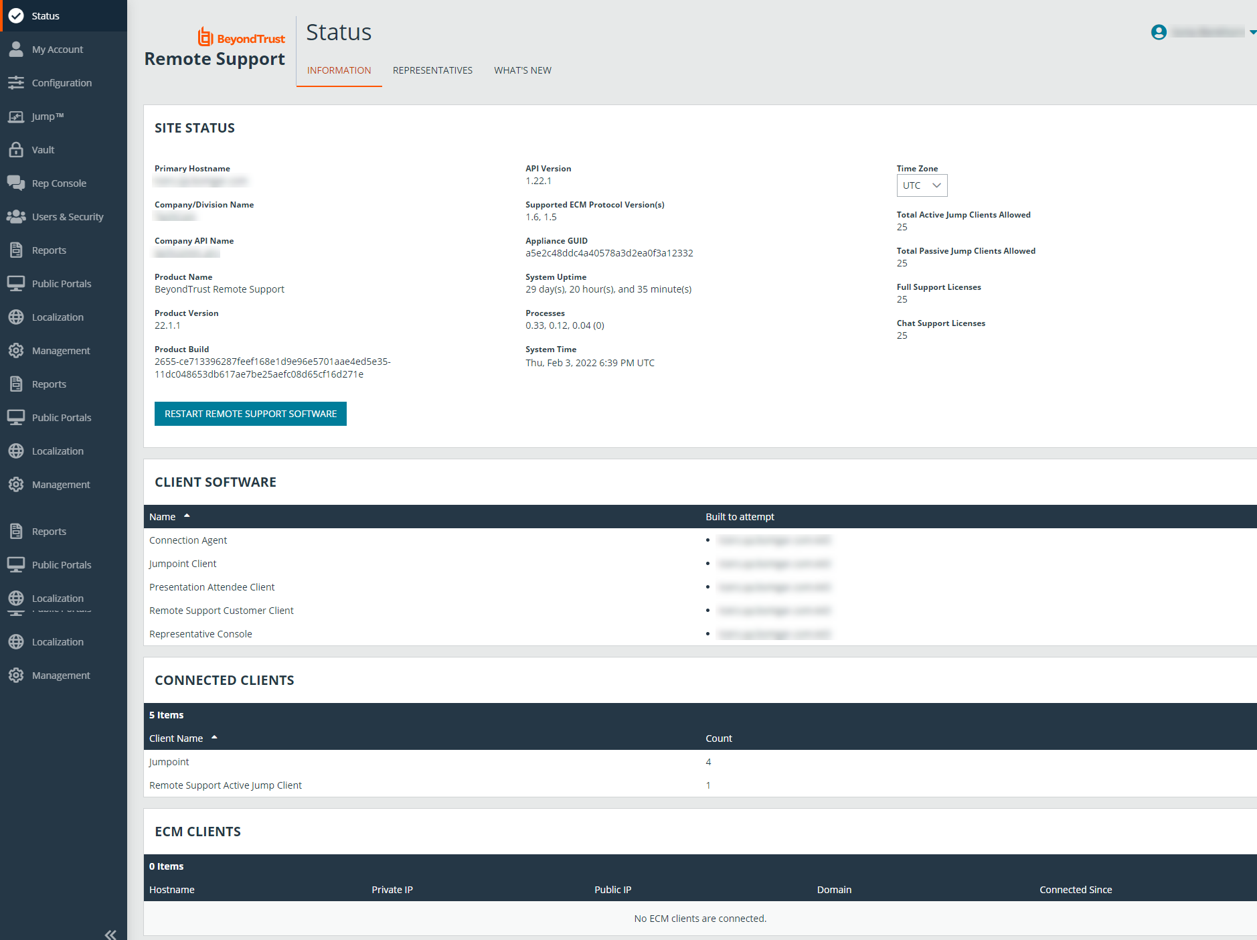The image size is (1257, 940).
Task: Sort Connected Clients by Client Name
Action: pyautogui.click(x=176, y=738)
